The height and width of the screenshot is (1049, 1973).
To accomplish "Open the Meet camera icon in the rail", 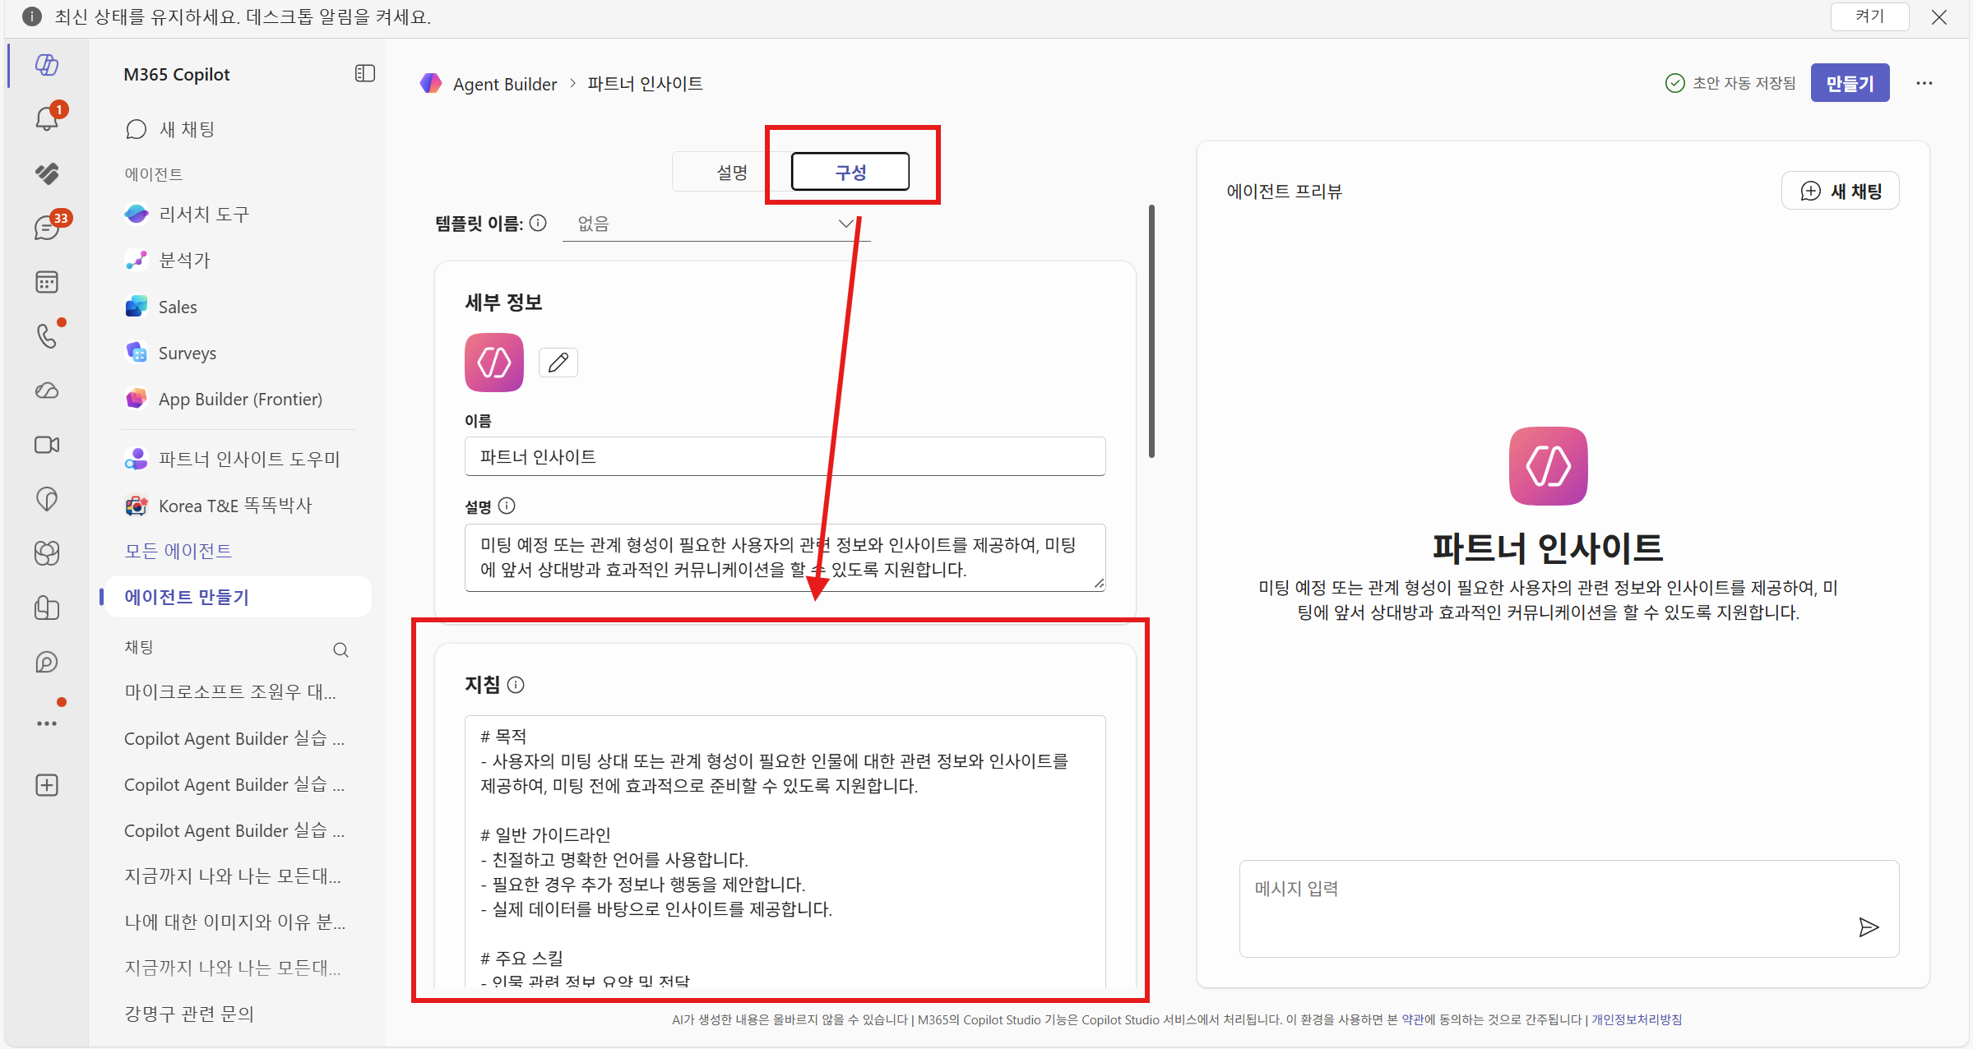I will pyautogui.click(x=47, y=445).
